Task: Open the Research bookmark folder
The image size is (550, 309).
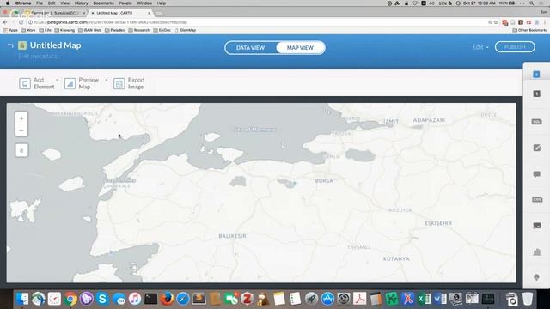Action: pos(139,30)
